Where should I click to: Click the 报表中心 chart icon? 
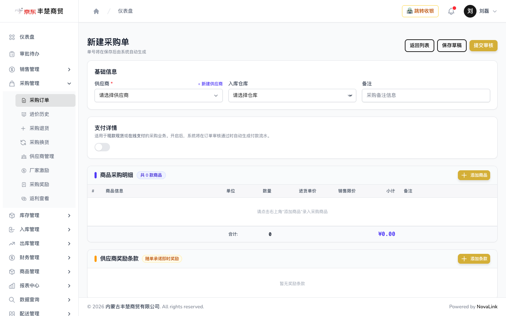coord(12,286)
